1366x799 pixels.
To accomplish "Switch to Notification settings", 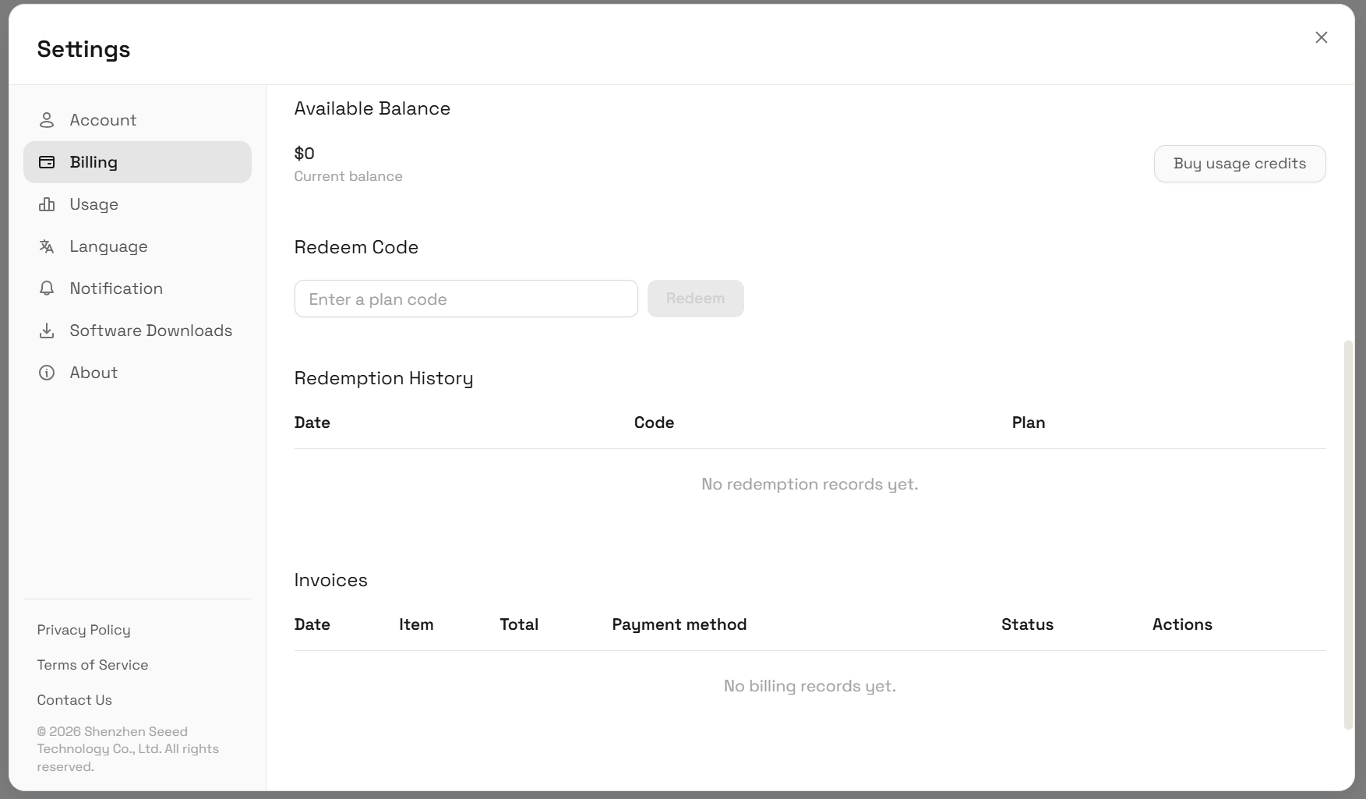I will [137, 288].
